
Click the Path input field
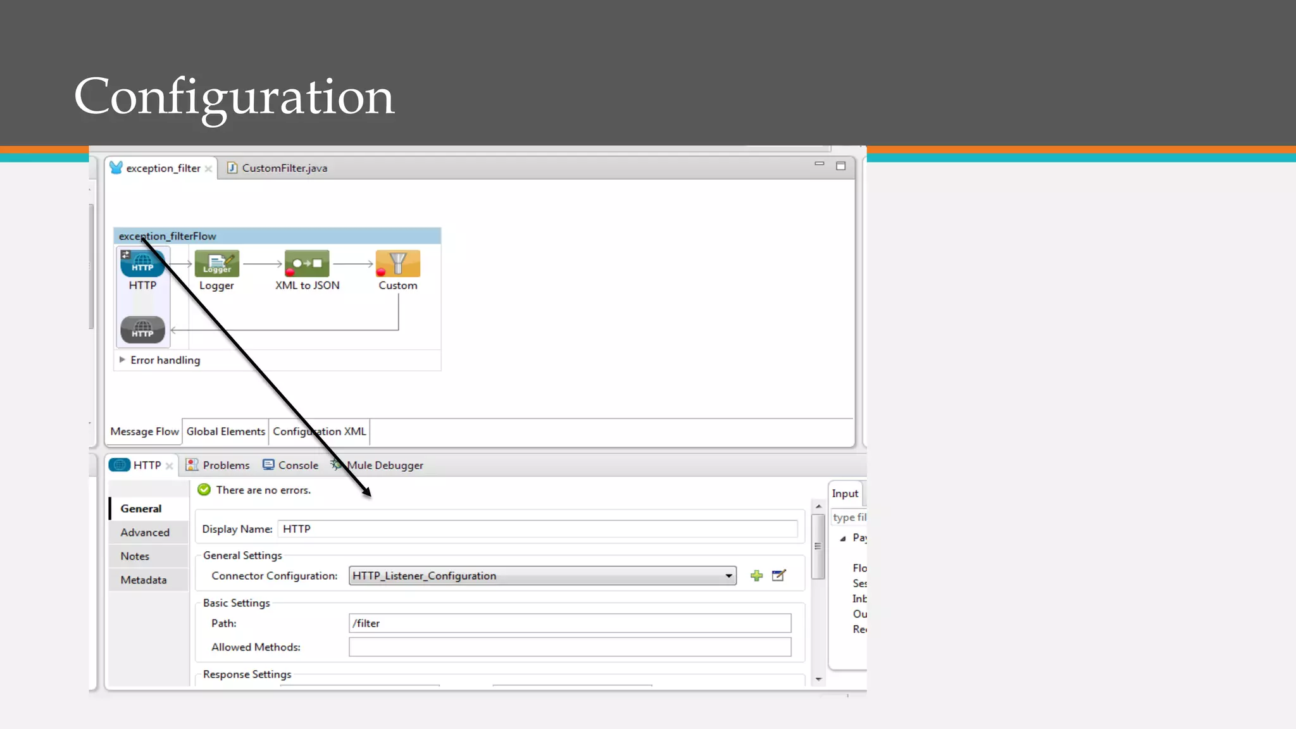570,623
